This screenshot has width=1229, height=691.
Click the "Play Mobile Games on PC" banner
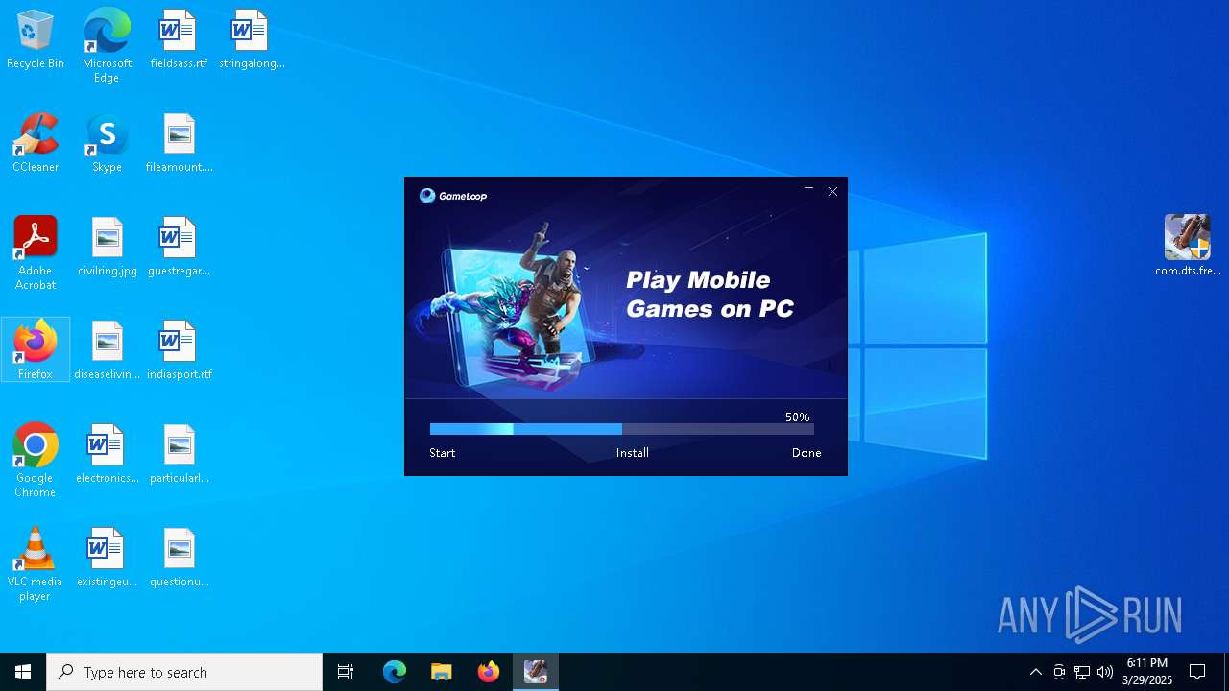[x=710, y=294]
